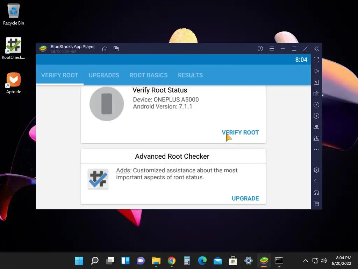Maximize the BlueStacks window

pos(294,48)
